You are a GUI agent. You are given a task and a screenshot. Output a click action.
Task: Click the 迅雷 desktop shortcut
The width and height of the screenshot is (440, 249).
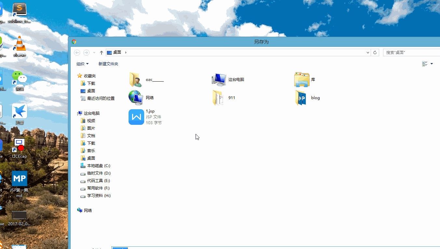tap(20, 114)
